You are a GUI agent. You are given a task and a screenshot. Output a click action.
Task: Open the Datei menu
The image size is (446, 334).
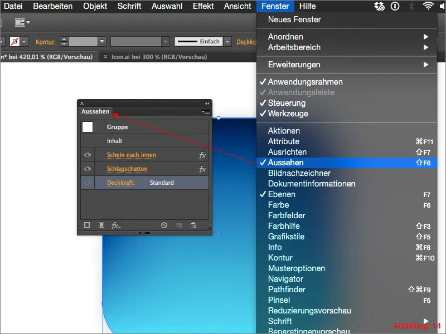tap(13, 6)
